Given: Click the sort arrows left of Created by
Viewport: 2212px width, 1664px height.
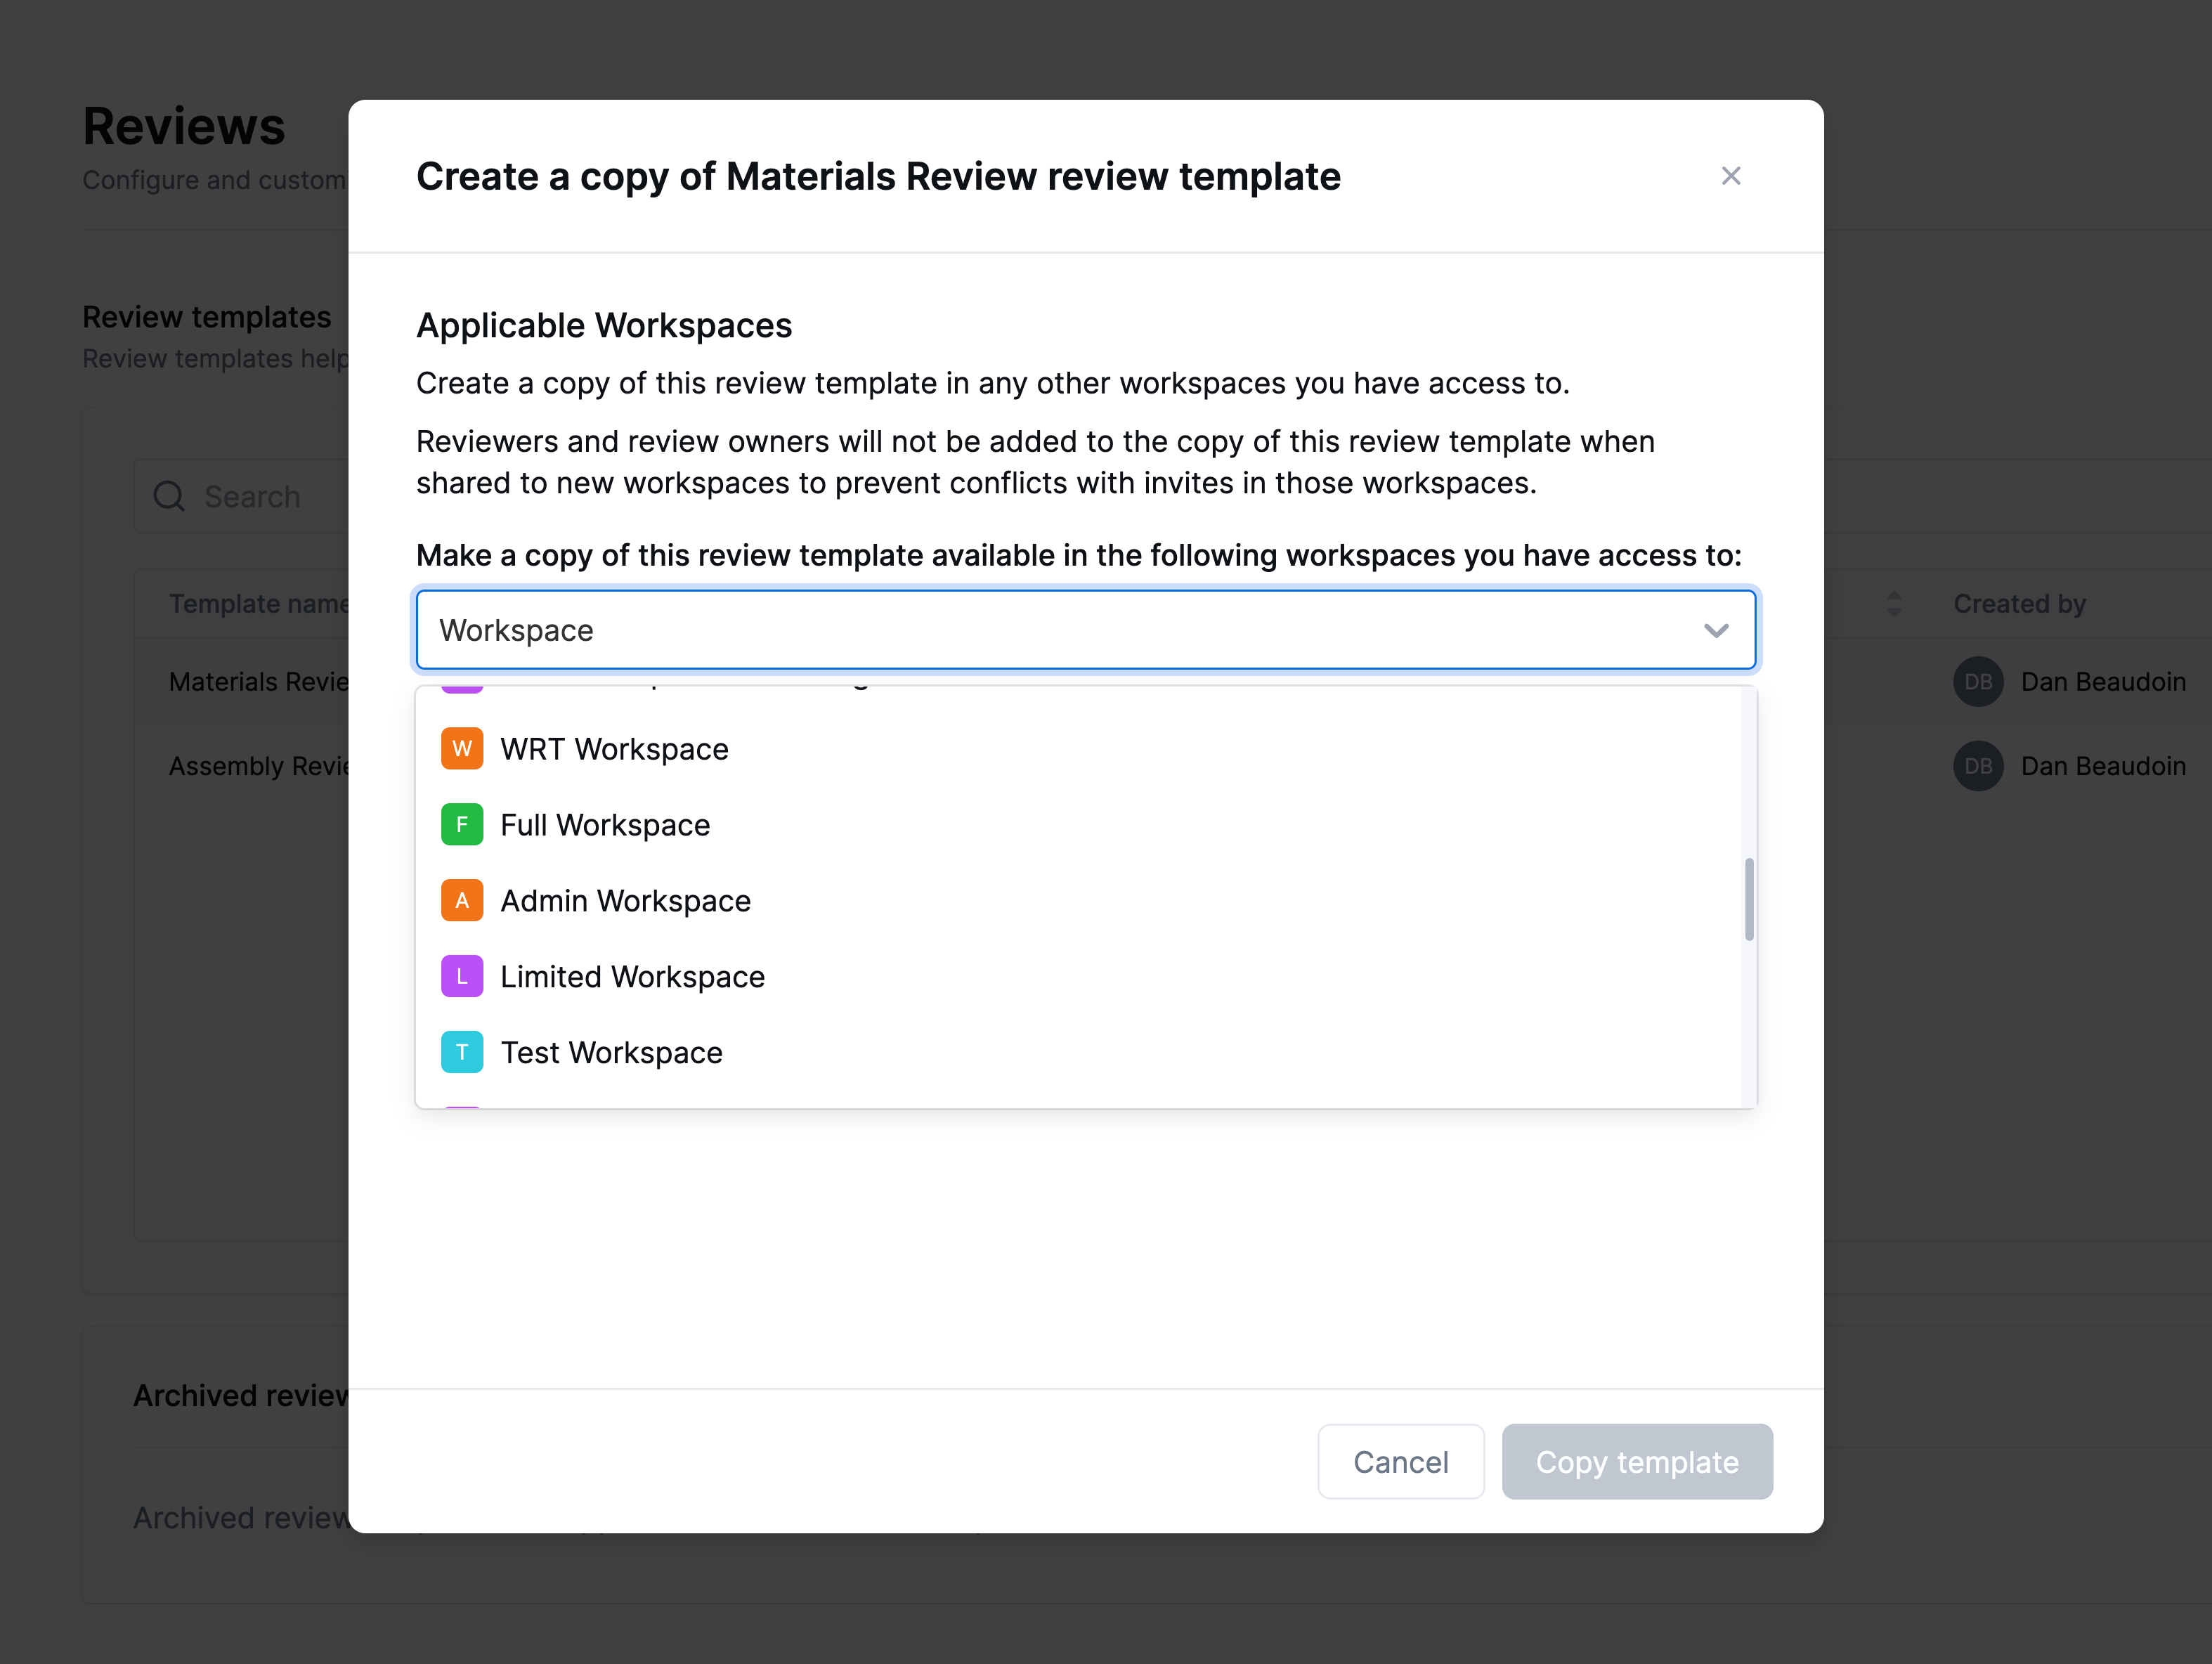Looking at the screenshot, I should [1894, 604].
